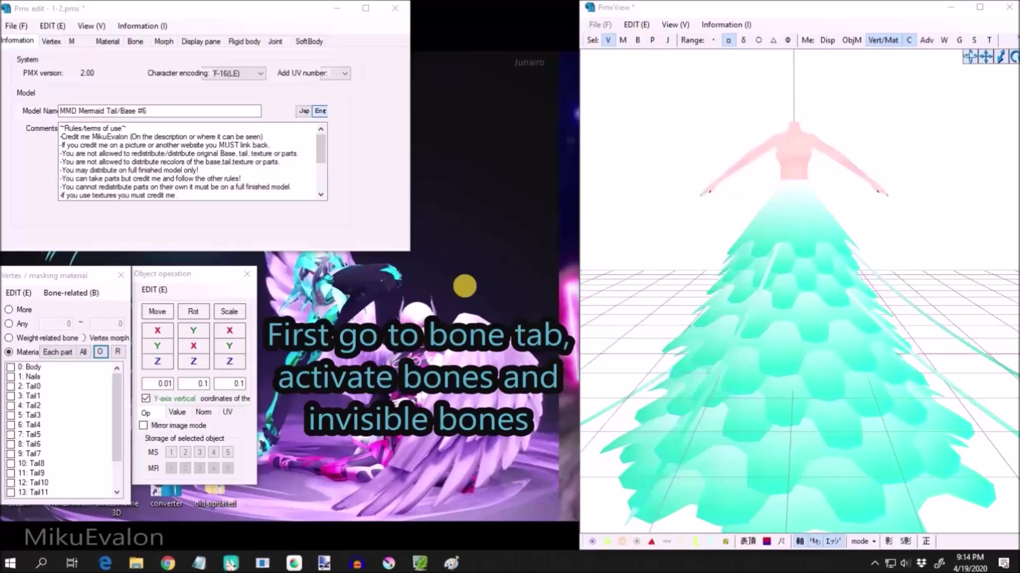
Task: Open the Character encoding dropdown
Action: pos(260,73)
